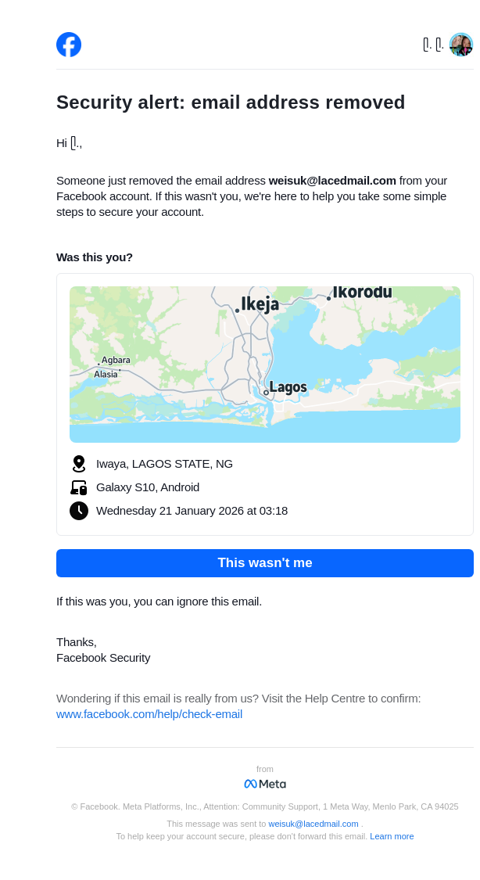Click the bold removed email address in the message
This screenshot has width=480, height=880.
click(x=332, y=181)
